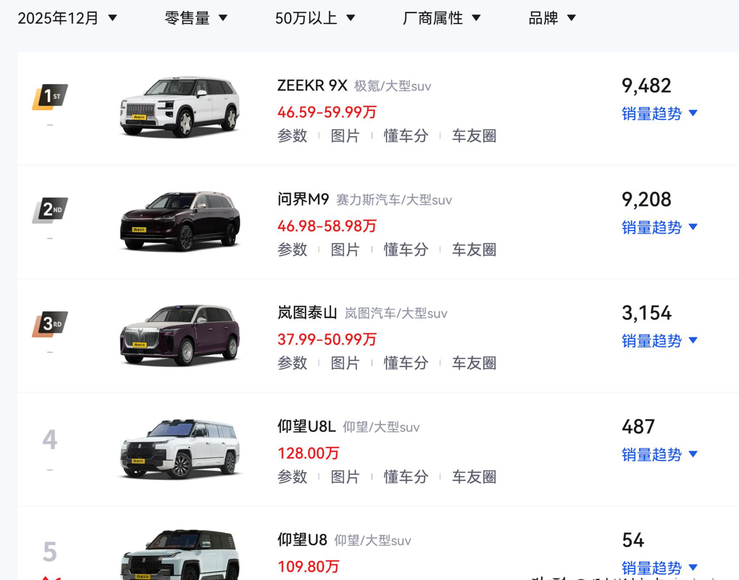View 参数 for ZEEKR 9X
The image size is (739, 580).
tap(292, 136)
